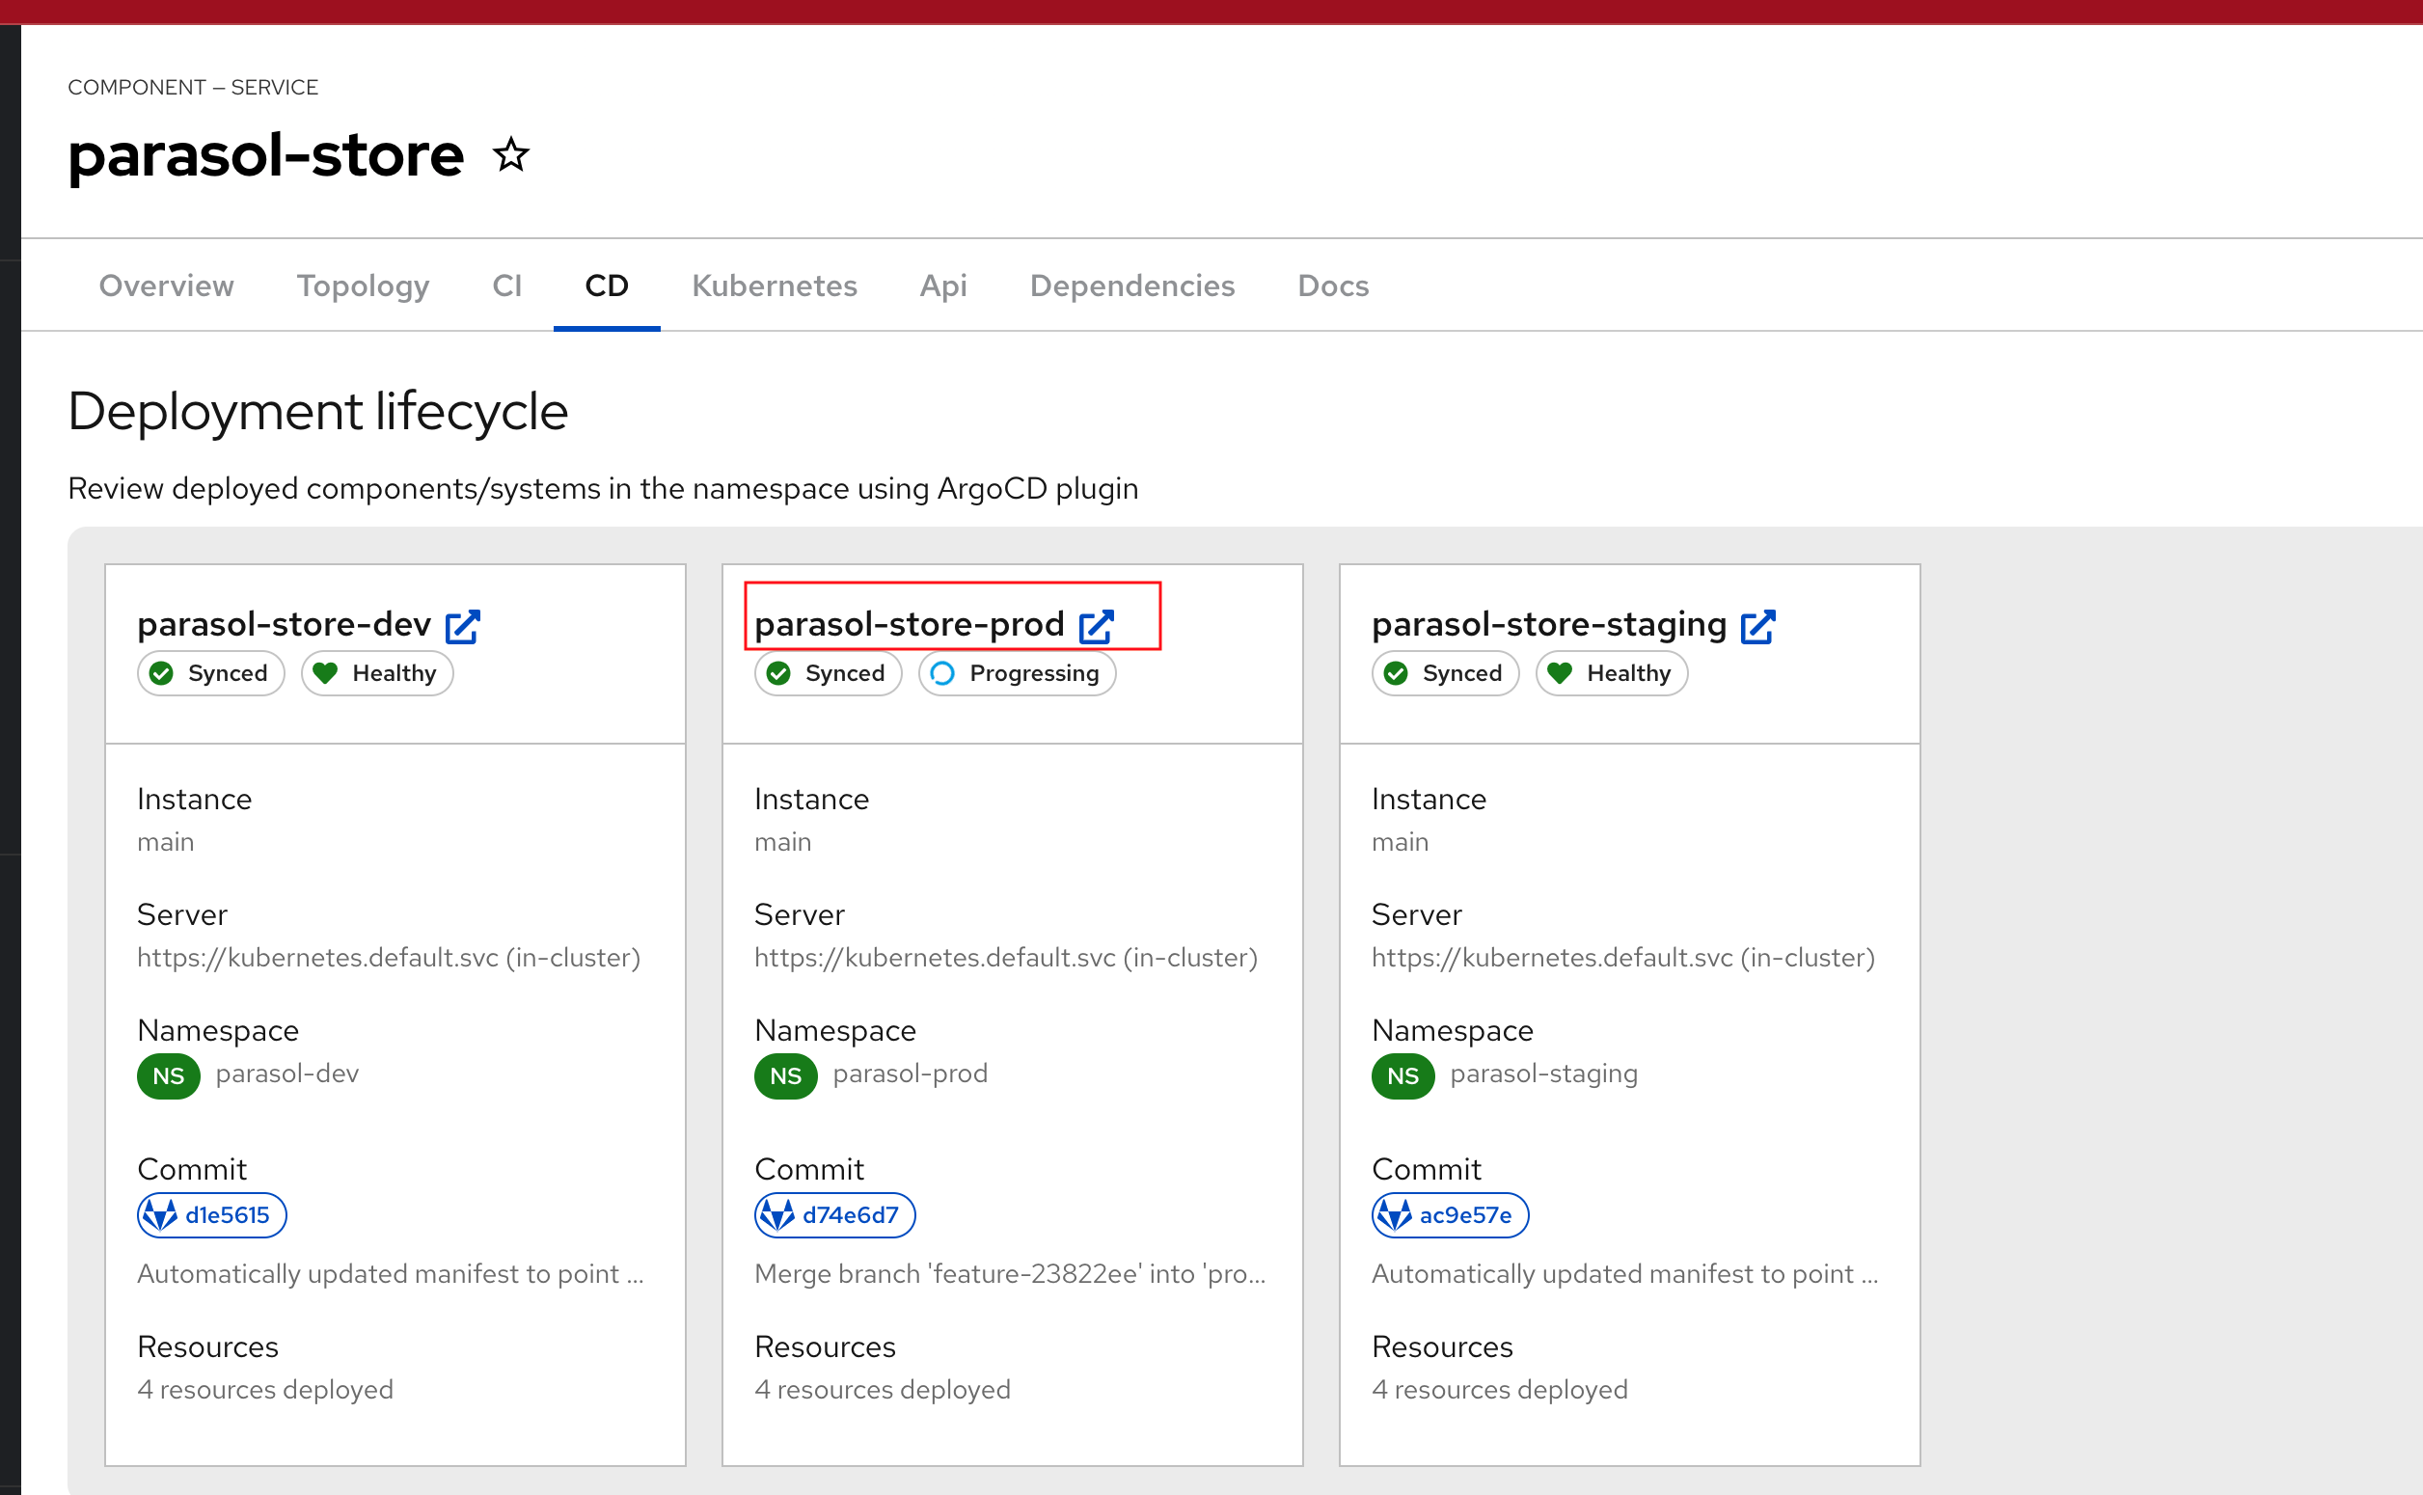Click the 'main' instance in parasol-store-prod card
2423x1495 pixels.
[782, 842]
